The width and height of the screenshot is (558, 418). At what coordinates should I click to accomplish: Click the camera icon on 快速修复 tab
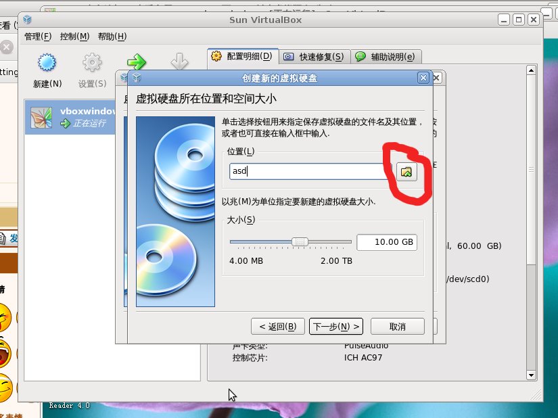tap(288, 57)
